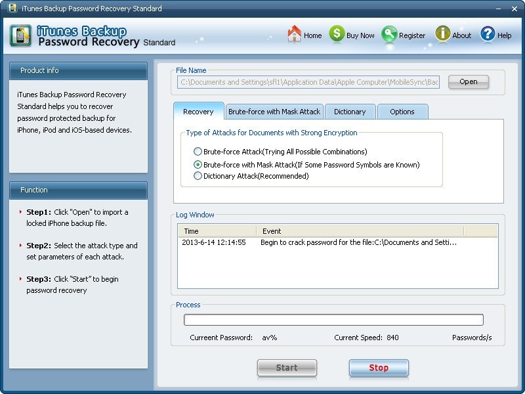Screen dimensions: 525x394
Task: Click the Function panel header
Action: [78, 190]
